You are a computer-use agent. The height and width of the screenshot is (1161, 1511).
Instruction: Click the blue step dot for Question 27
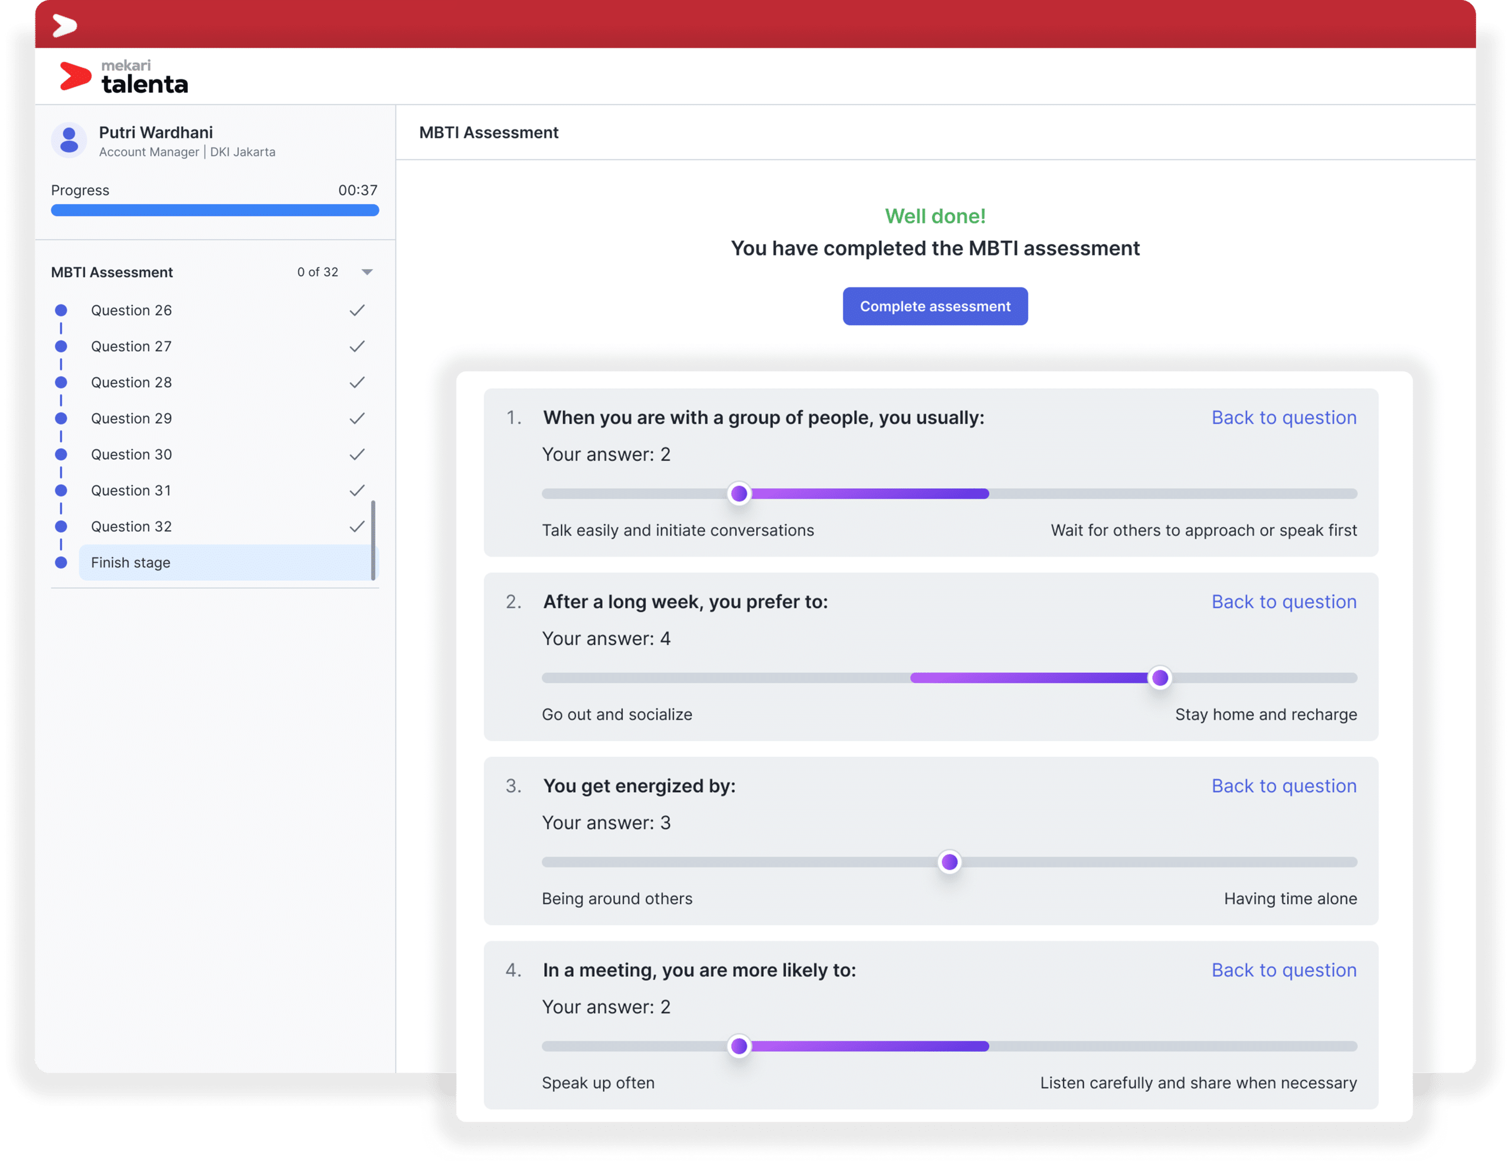pos(61,346)
